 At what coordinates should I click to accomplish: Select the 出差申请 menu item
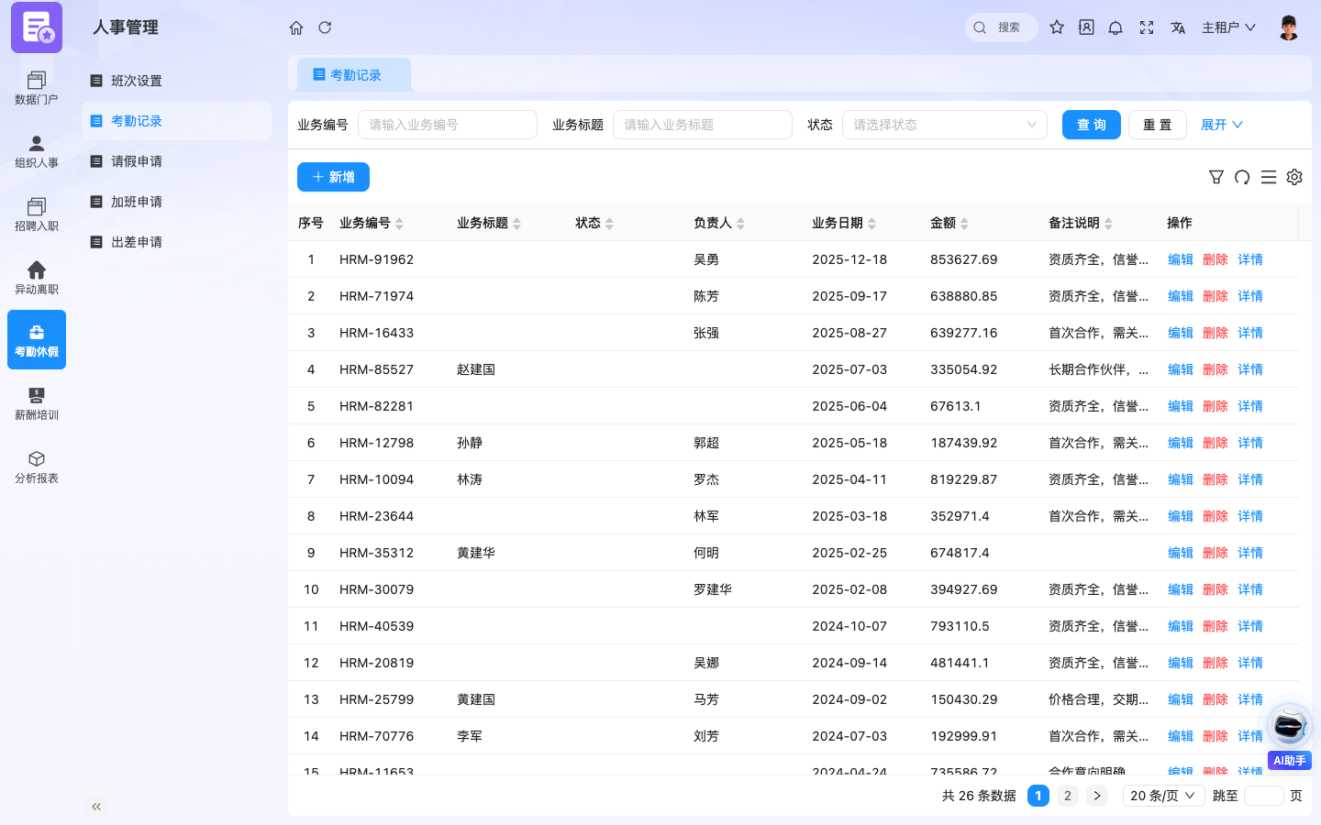click(176, 242)
